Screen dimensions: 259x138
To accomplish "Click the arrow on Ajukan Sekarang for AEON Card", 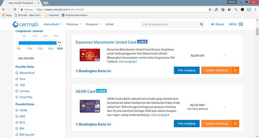I will [235, 123].
